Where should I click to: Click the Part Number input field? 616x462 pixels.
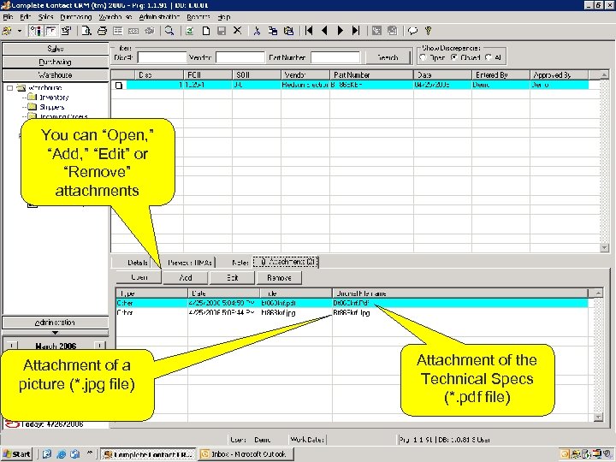click(335, 58)
